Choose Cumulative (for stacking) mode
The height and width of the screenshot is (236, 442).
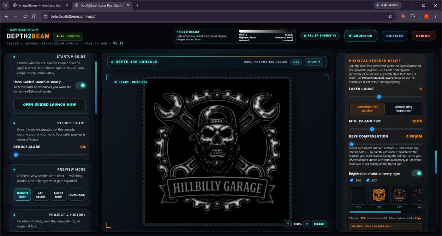pos(367,109)
